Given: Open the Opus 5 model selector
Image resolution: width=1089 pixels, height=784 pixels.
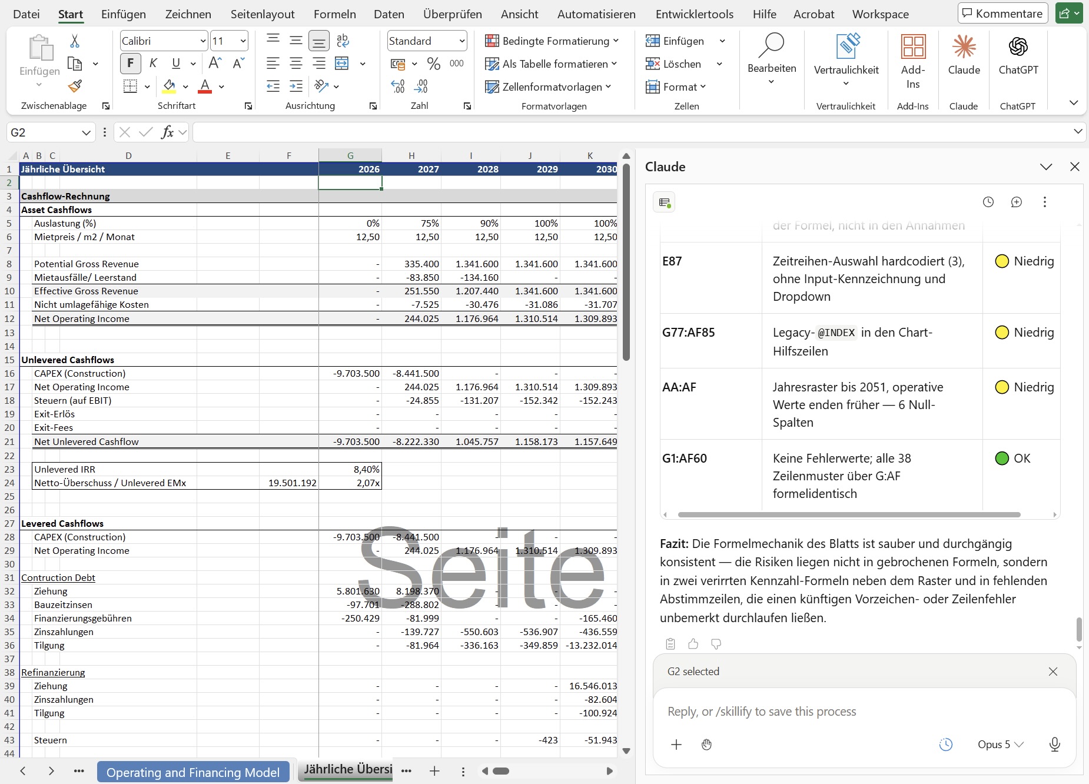Looking at the screenshot, I should click(x=1000, y=745).
